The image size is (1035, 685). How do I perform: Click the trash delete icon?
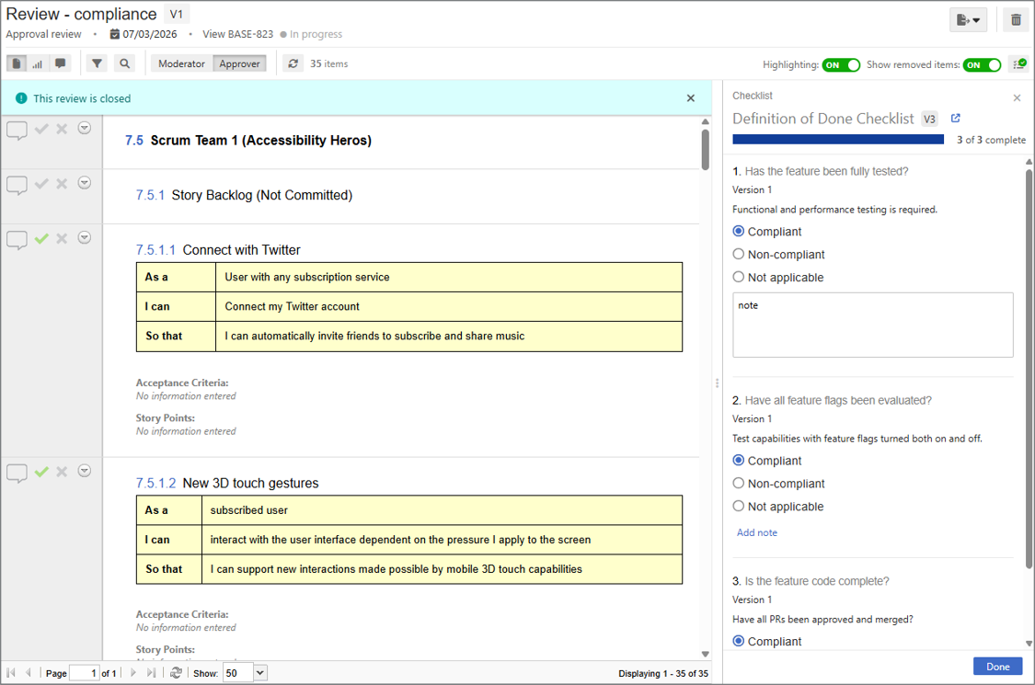[1016, 20]
